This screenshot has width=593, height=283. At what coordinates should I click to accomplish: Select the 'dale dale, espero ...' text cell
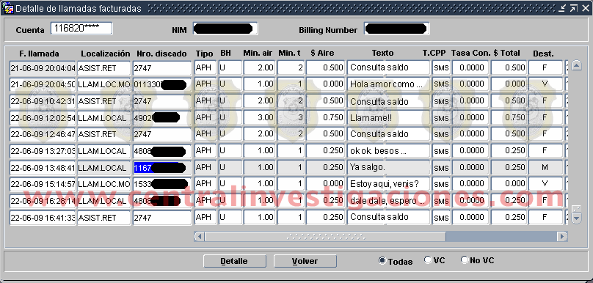pyautogui.click(x=389, y=201)
